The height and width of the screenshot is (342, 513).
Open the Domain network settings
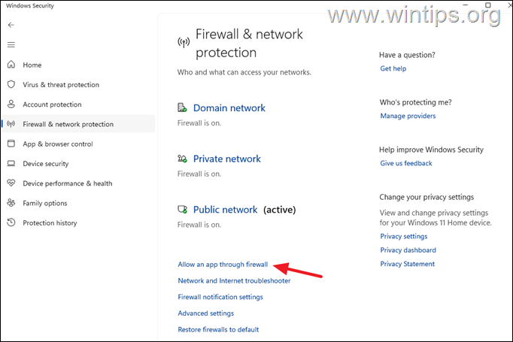click(x=229, y=108)
